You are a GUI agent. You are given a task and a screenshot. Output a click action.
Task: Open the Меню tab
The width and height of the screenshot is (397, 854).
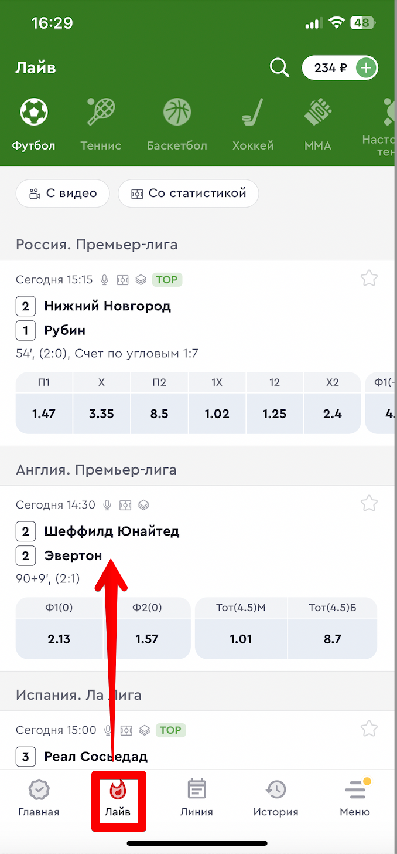click(355, 798)
